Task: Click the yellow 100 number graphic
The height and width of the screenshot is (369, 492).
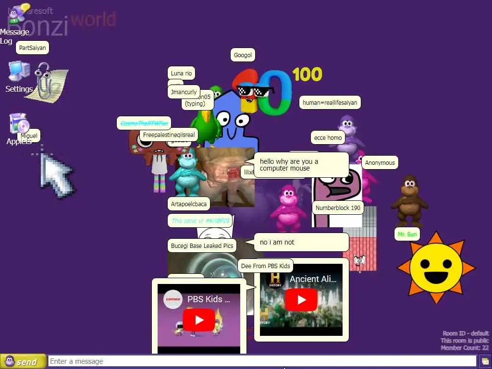Action: [x=307, y=74]
